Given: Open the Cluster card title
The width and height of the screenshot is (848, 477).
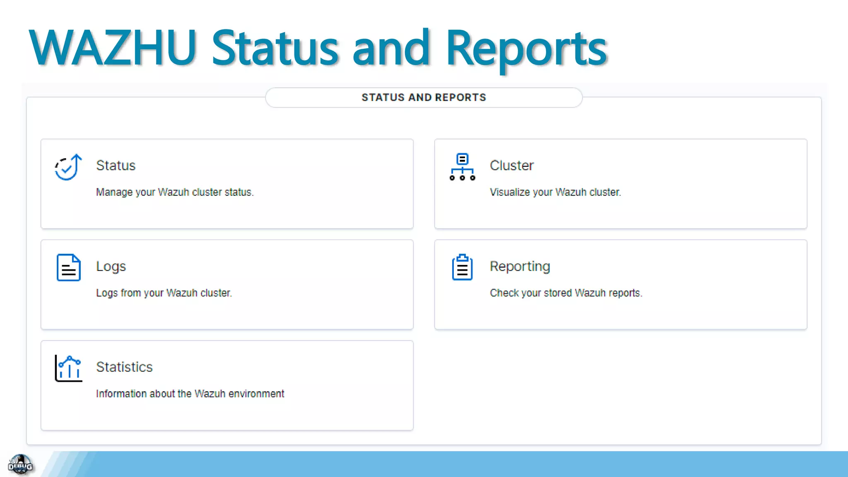Looking at the screenshot, I should (511, 165).
